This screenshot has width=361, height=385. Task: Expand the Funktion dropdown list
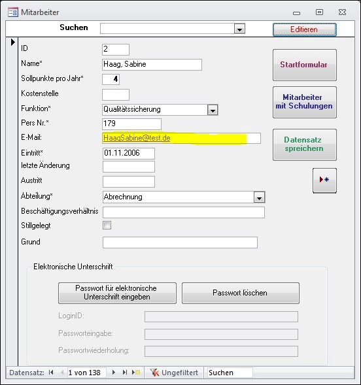213,110
